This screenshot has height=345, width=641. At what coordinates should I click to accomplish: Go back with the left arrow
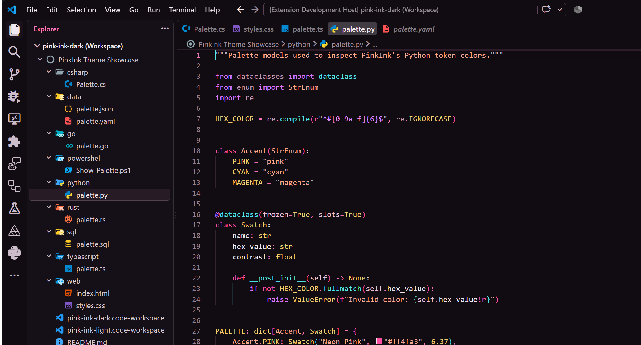pos(240,10)
